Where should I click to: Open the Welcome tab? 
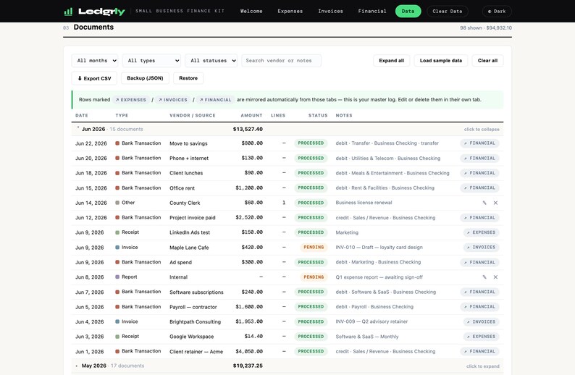pyautogui.click(x=251, y=12)
